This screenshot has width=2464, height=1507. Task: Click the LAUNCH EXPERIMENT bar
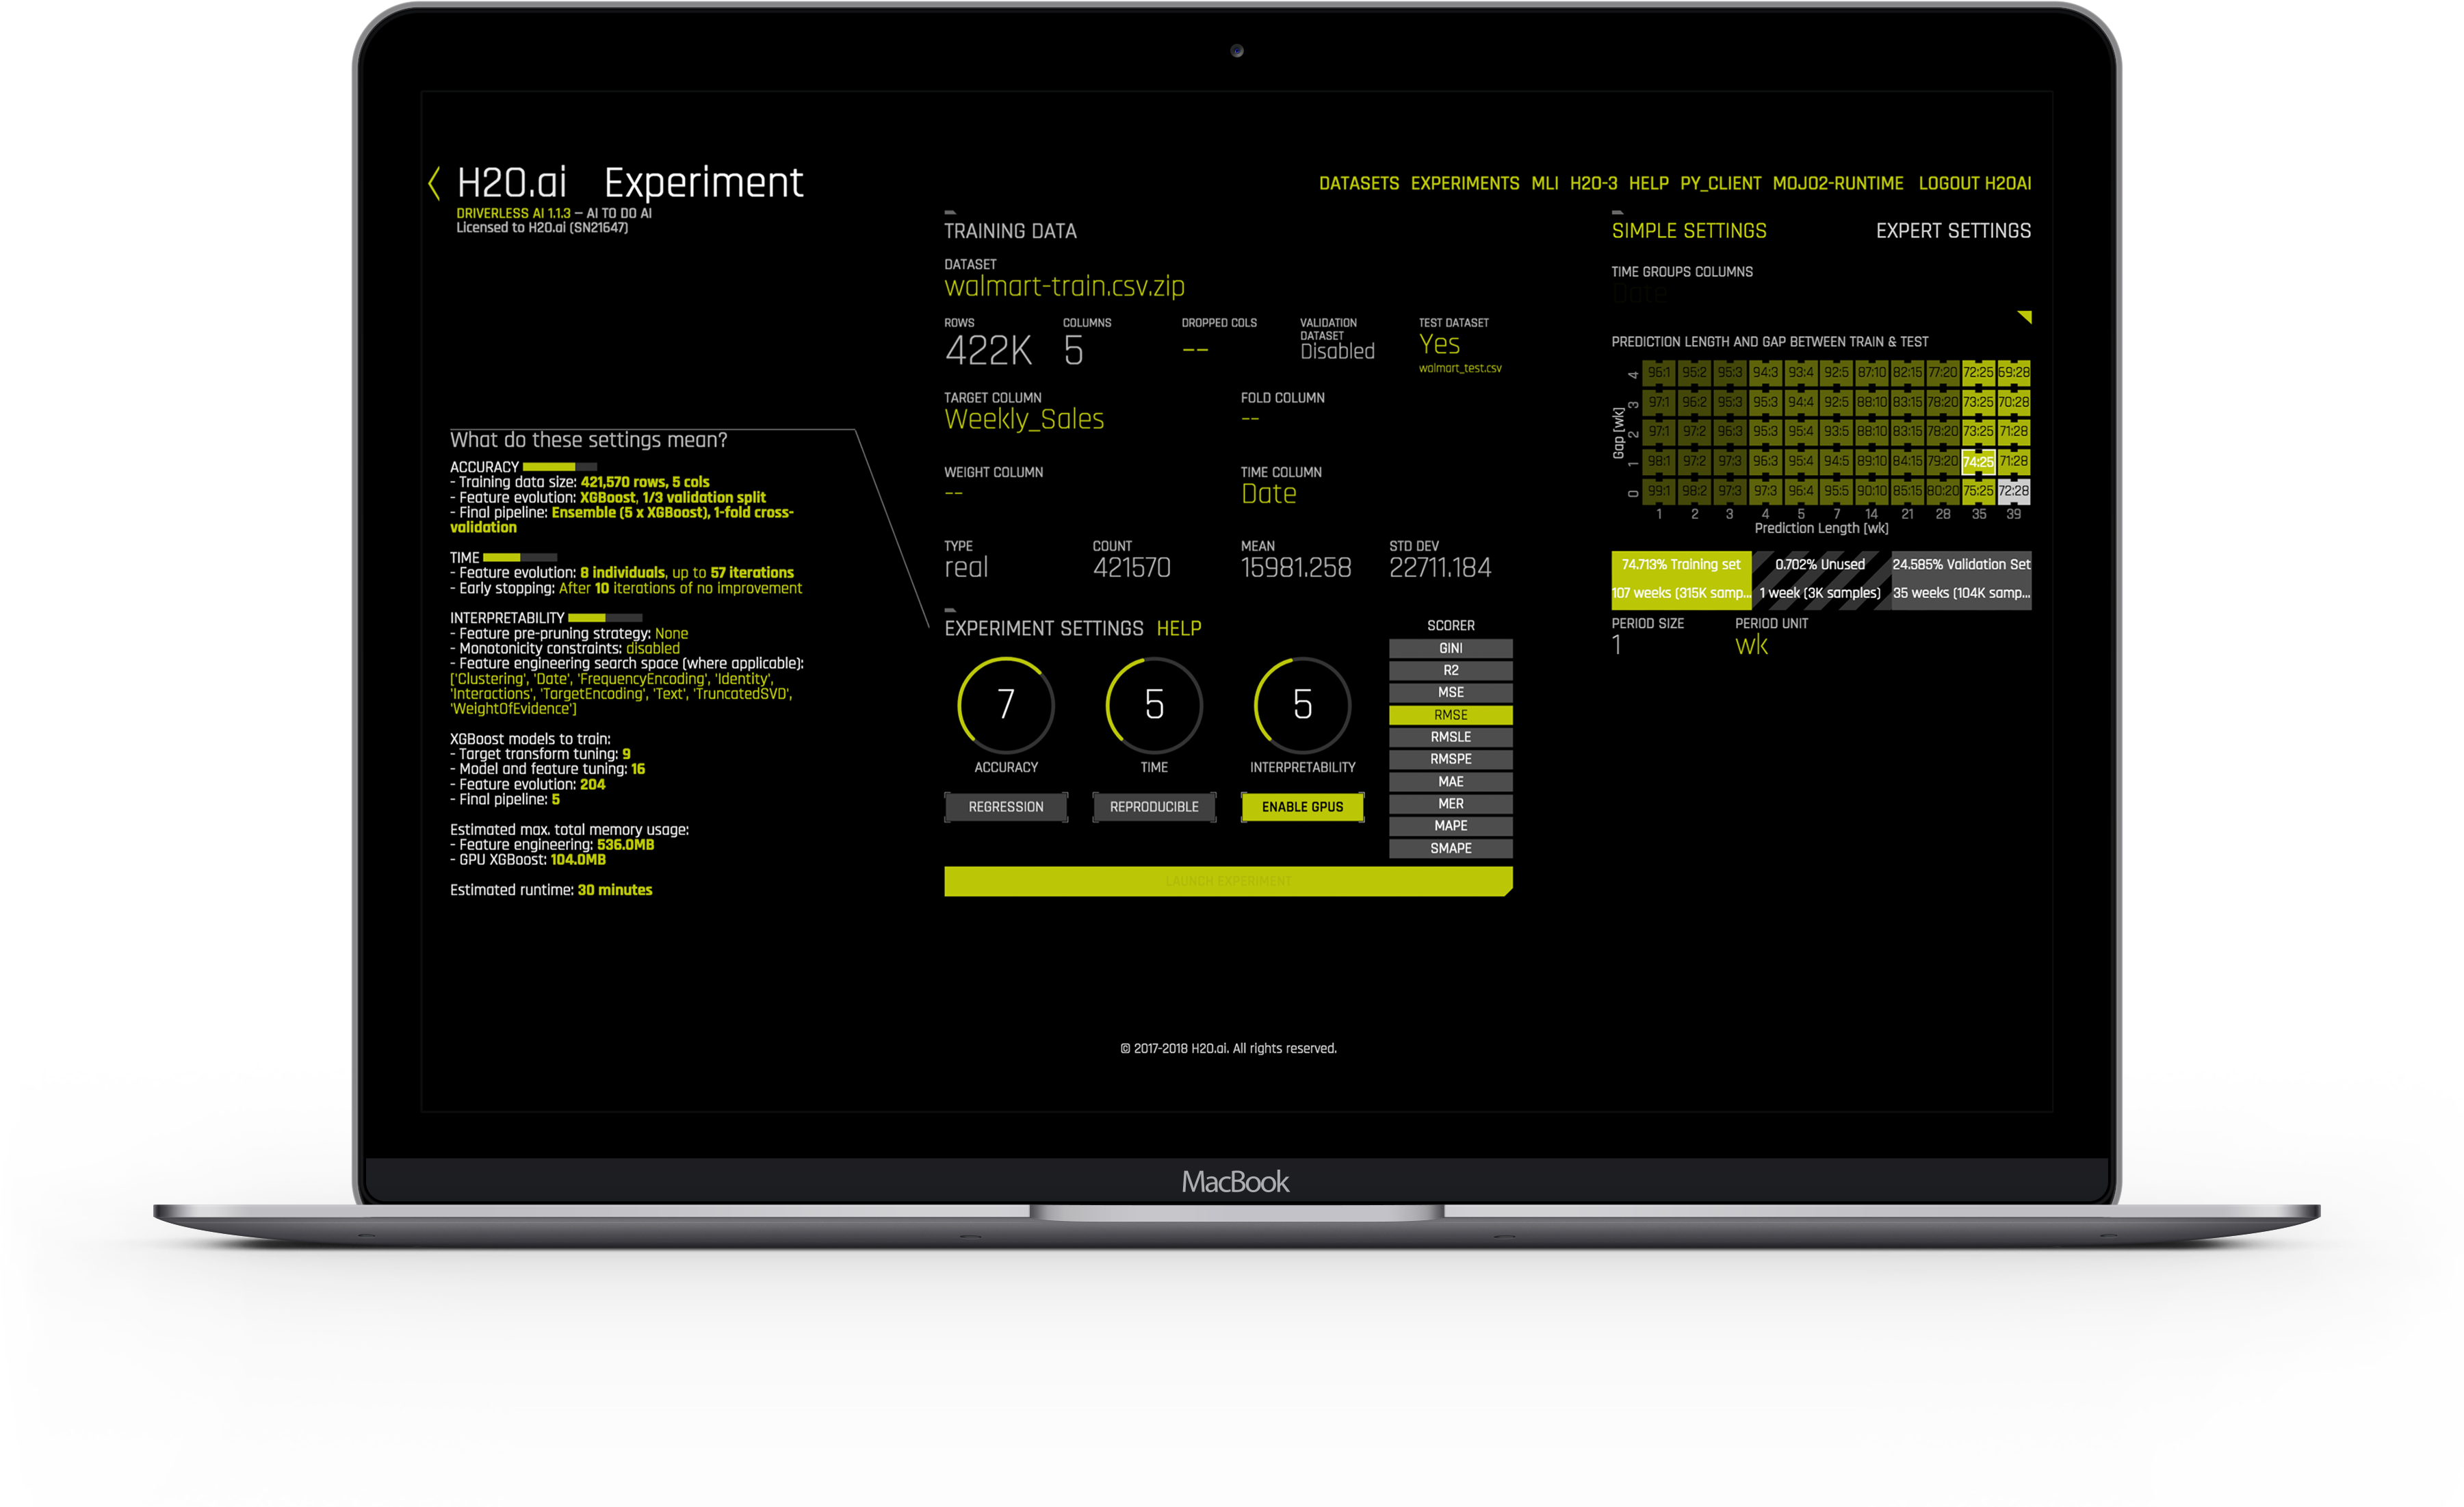(x=1228, y=881)
